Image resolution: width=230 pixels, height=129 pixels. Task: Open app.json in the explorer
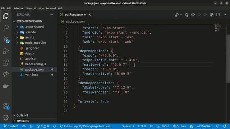coord(34,59)
